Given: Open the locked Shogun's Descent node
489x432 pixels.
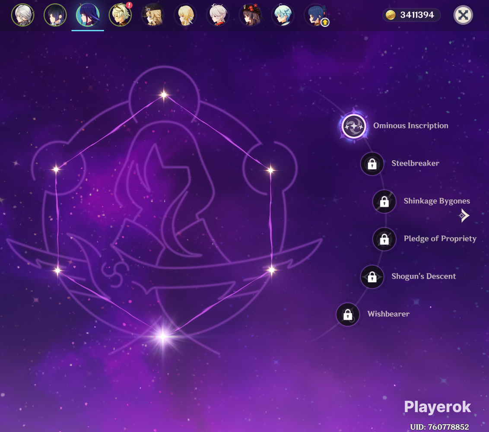Looking at the screenshot, I should click(372, 276).
